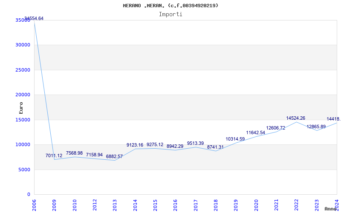
Task: Click the 2013 x-axis year label
Action: [x=115, y=204]
